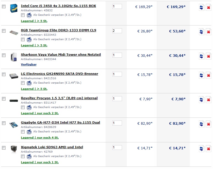Check gift wrap option for Xigmatek Loki cooler
This screenshot has height=169, width=213.
[23, 156]
